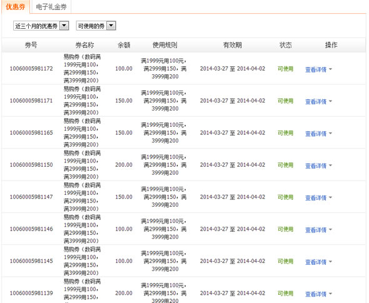Click the 200.00 balance of coupon 10060005981139

[x=124, y=293]
